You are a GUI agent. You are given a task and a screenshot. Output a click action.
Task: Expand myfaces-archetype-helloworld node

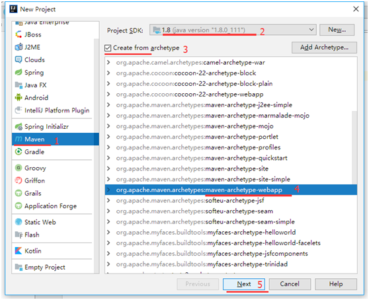pyautogui.click(x=108, y=233)
